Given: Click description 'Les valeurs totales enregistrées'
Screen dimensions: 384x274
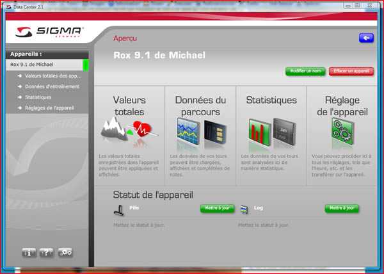Looking at the screenshot, I should 129,165.
